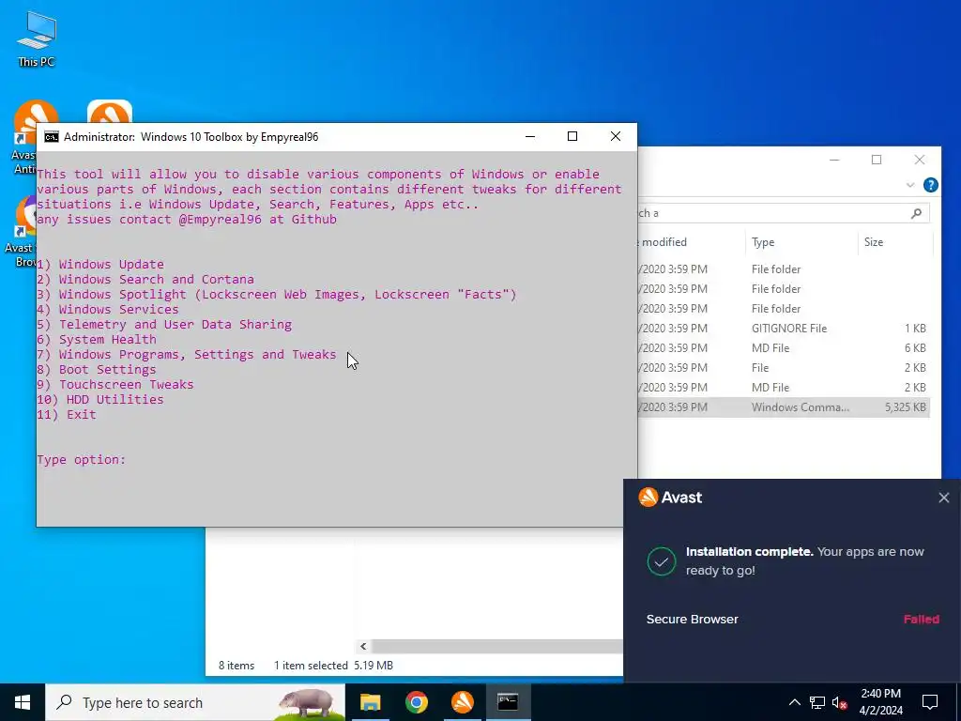Screen dimensions: 961x721
Task: Click '6) System Health' line
Action: tap(97, 339)
